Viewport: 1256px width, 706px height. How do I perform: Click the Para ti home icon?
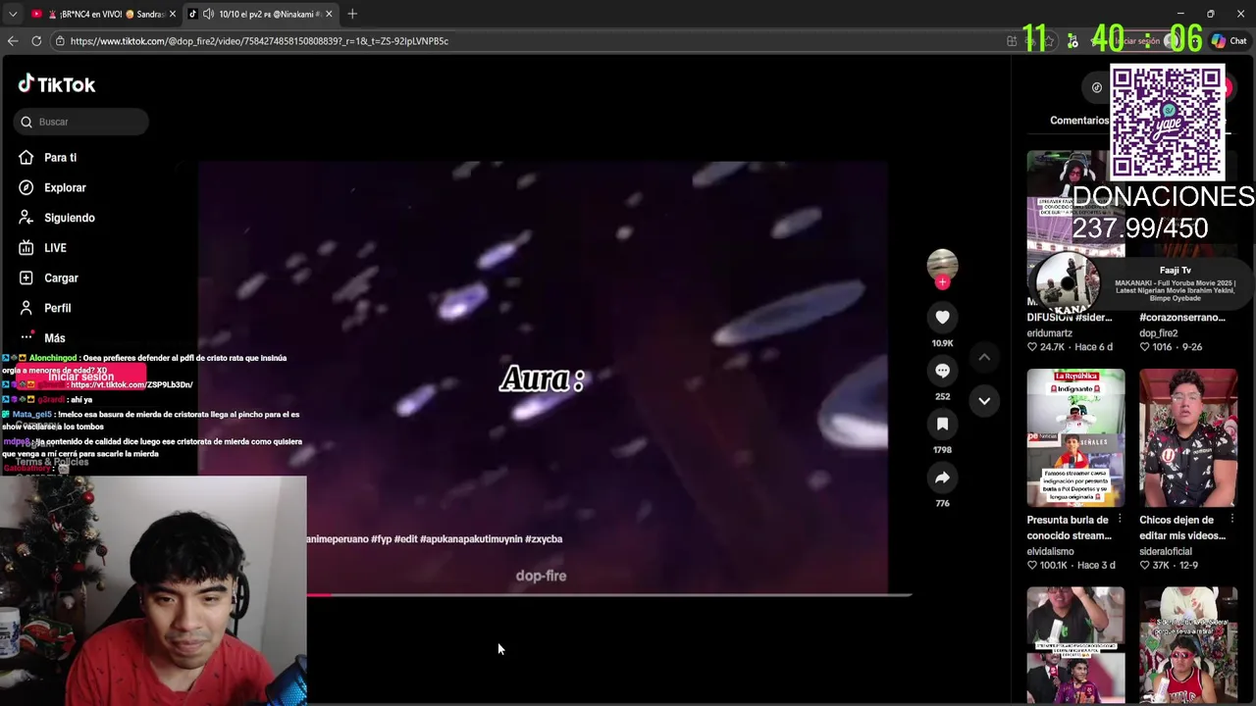26,158
